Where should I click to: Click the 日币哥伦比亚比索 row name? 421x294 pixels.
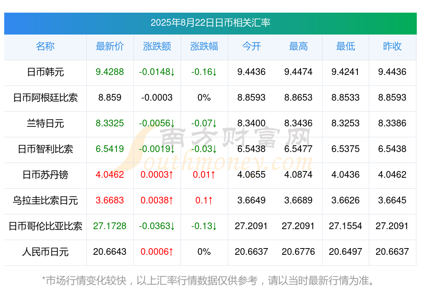[x=45, y=226]
